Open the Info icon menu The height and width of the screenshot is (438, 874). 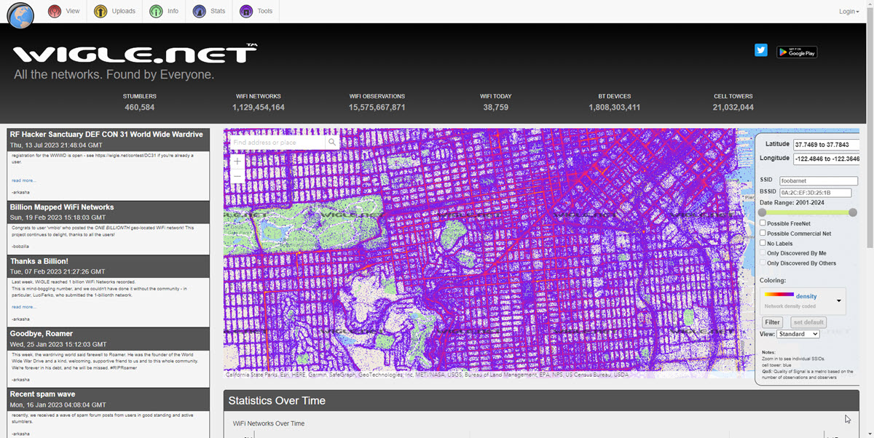[x=156, y=12]
